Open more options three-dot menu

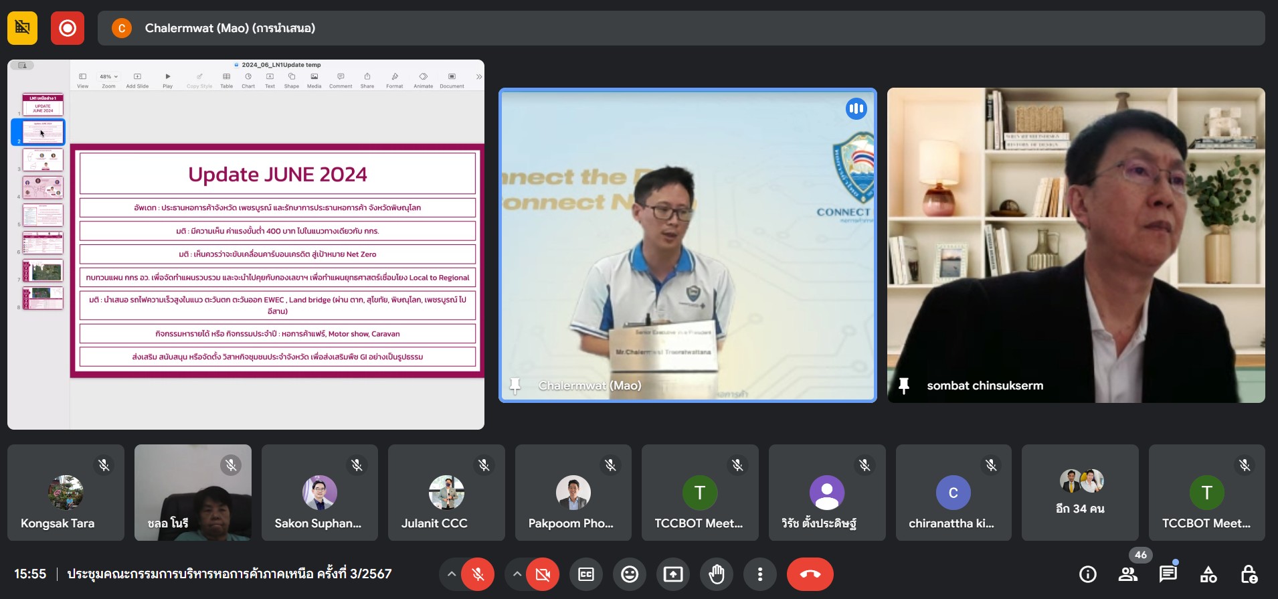(759, 574)
